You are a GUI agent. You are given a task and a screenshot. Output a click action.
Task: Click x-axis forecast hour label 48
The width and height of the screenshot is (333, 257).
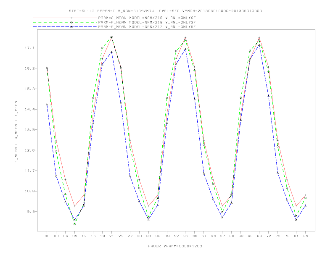[x=195, y=236]
